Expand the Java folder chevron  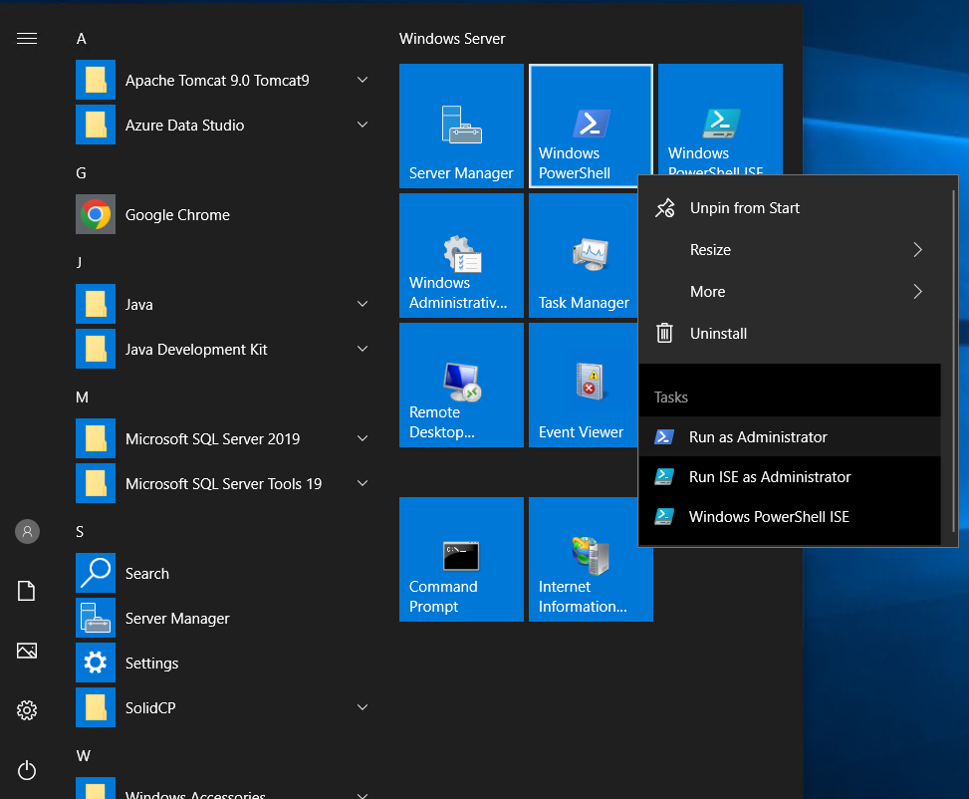[363, 304]
